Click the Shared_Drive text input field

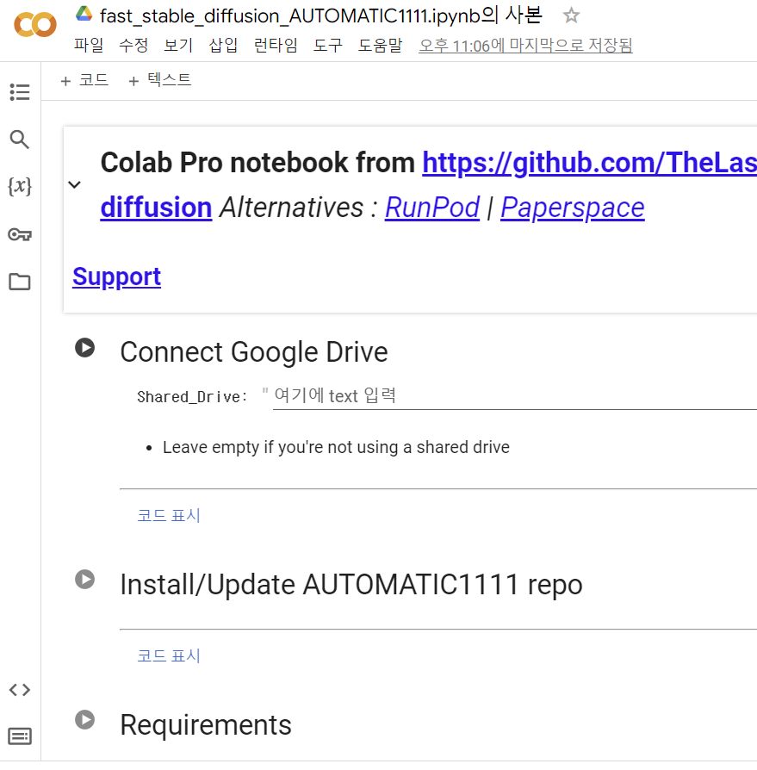coord(514,396)
